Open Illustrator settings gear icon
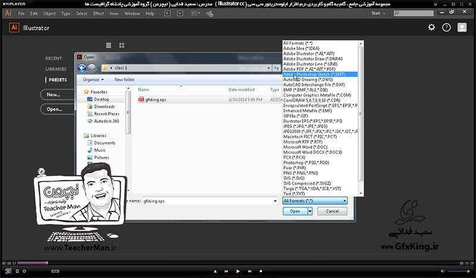 [431, 27]
